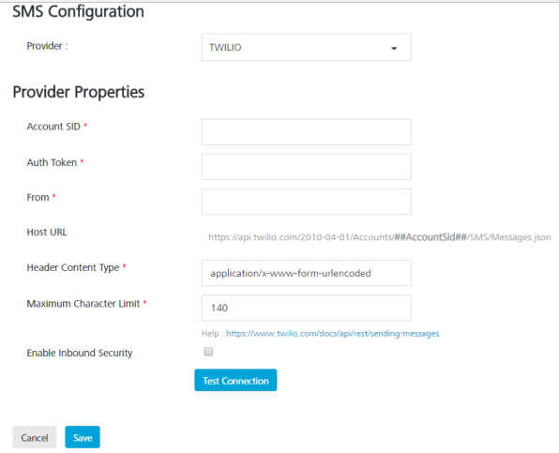Click the Enable Inbound Security label
This screenshot has width=559, height=453.
click(80, 353)
